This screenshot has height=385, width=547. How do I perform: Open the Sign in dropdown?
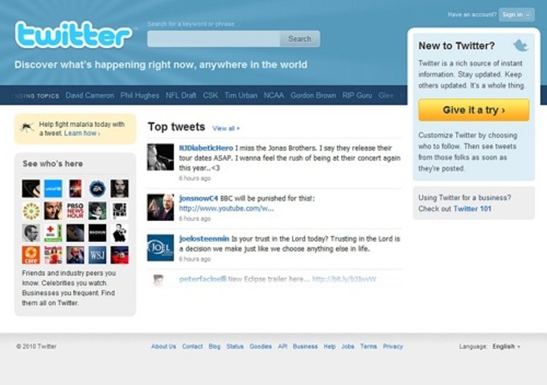(516, 14)
